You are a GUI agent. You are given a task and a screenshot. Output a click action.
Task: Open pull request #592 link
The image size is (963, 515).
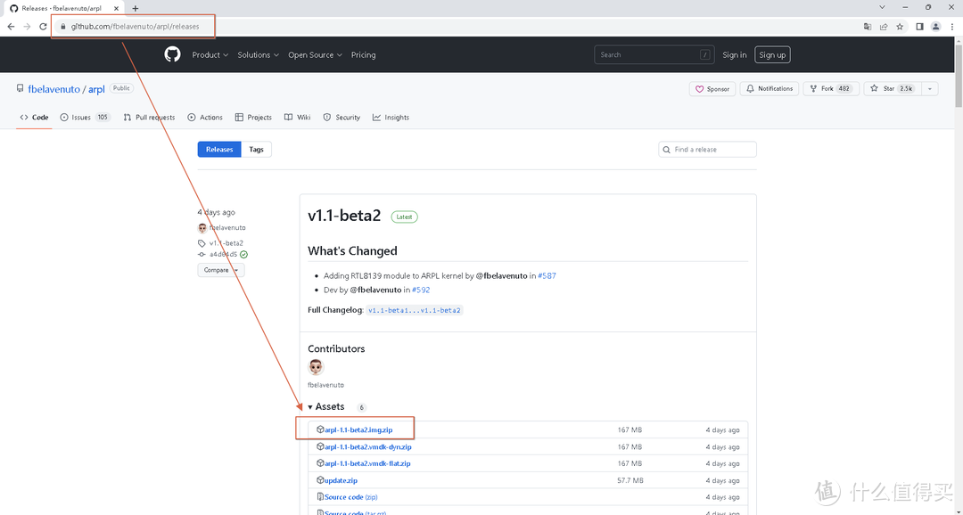click(x=421, y=290)
